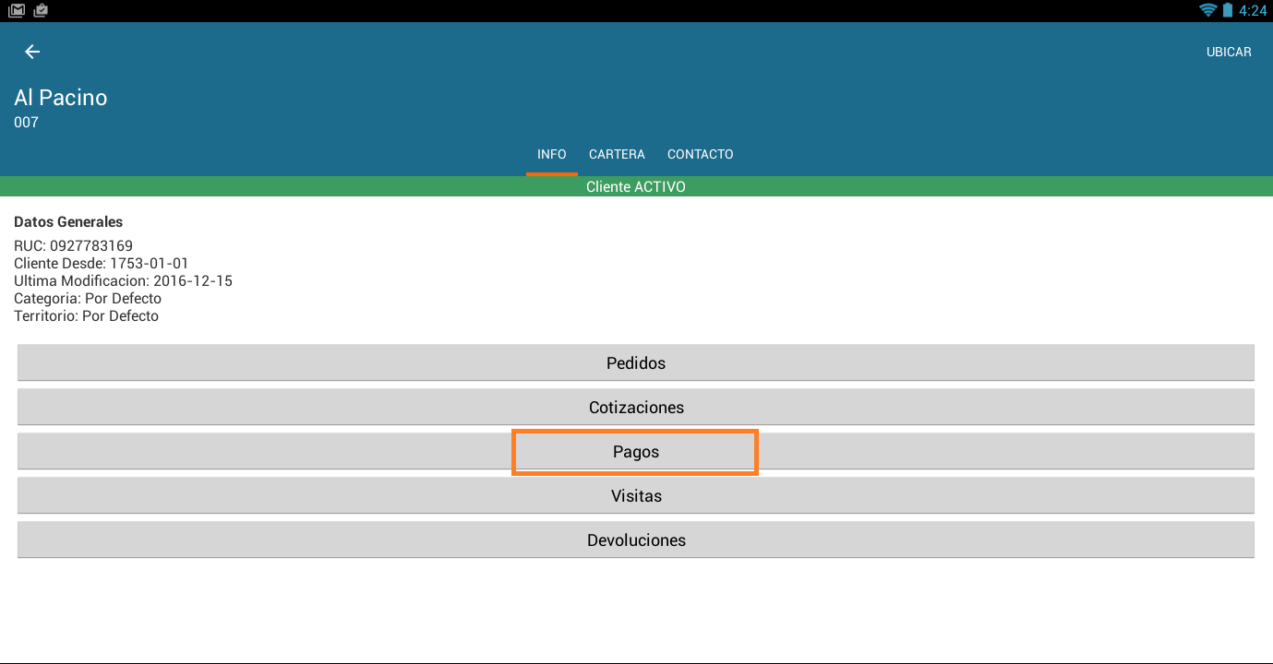Tap the client code 007
This screenshot has height=664, width=1273.
[26, 123]
